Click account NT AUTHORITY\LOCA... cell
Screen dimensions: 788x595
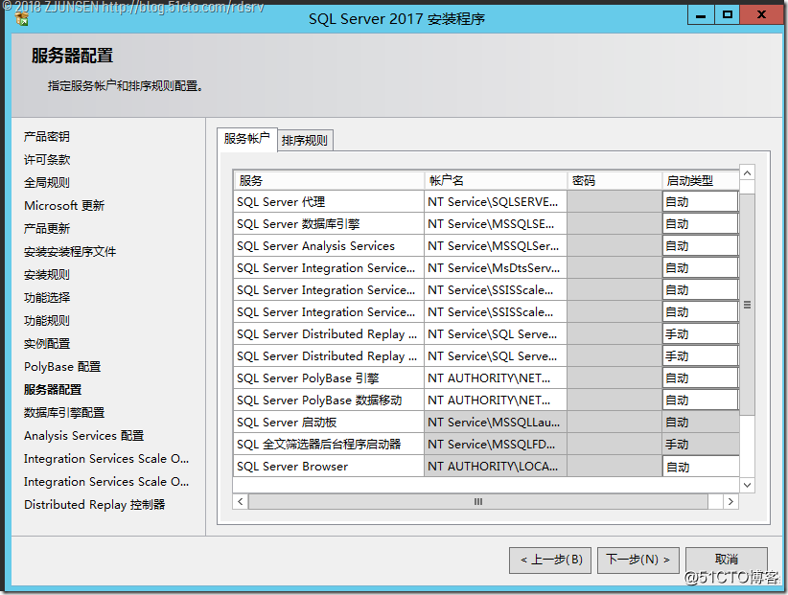pyautogui.click(x=496, y=467)
